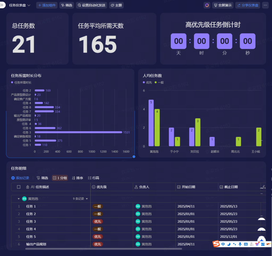Open the 任务仪表盘 dashboard name dropdown
The image size is (272, 256).
click(20, 5)
